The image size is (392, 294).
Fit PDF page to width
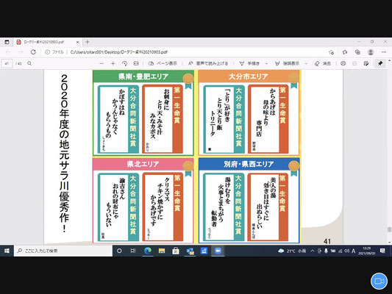tap(136, 63)
